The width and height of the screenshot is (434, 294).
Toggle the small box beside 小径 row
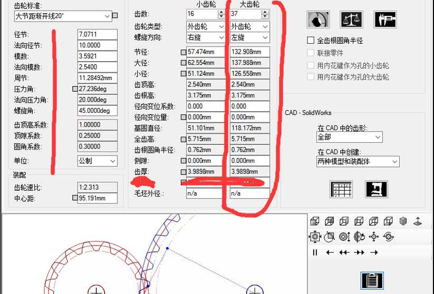point(183,74)
